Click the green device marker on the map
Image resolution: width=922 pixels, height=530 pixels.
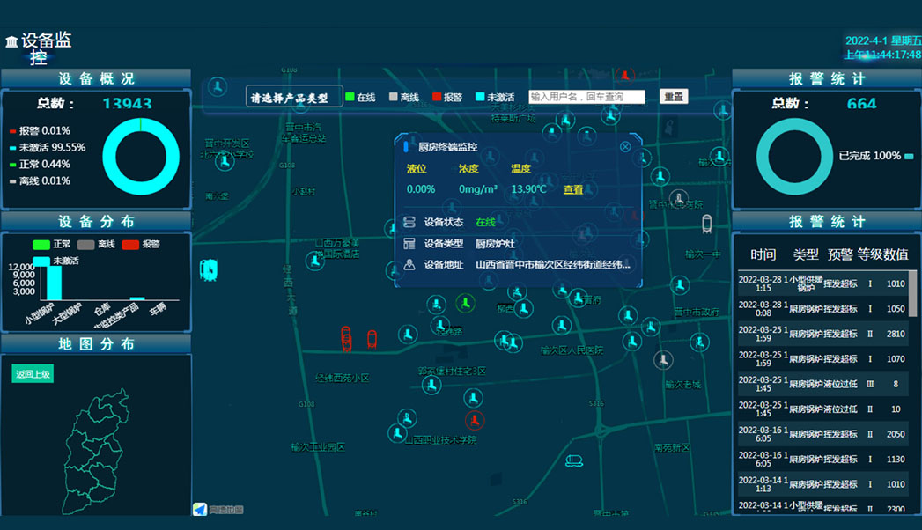[464, 304]
